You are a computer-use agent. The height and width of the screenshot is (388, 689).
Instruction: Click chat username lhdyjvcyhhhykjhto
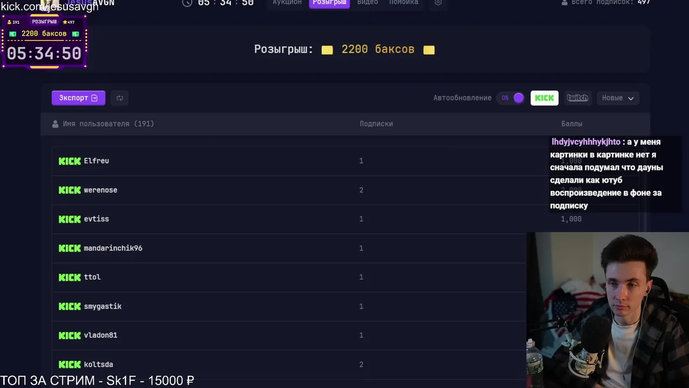tap(586, 142)
